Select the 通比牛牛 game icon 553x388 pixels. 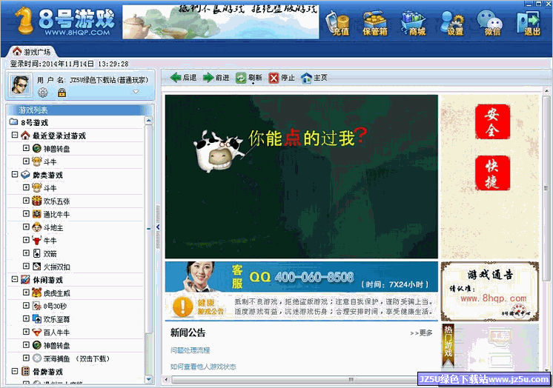click(x=36, y=214)
